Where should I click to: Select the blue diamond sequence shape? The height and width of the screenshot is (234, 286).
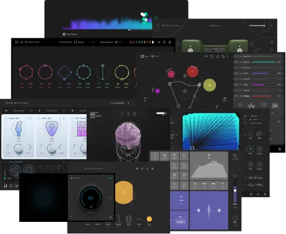[x=64, y=72]
